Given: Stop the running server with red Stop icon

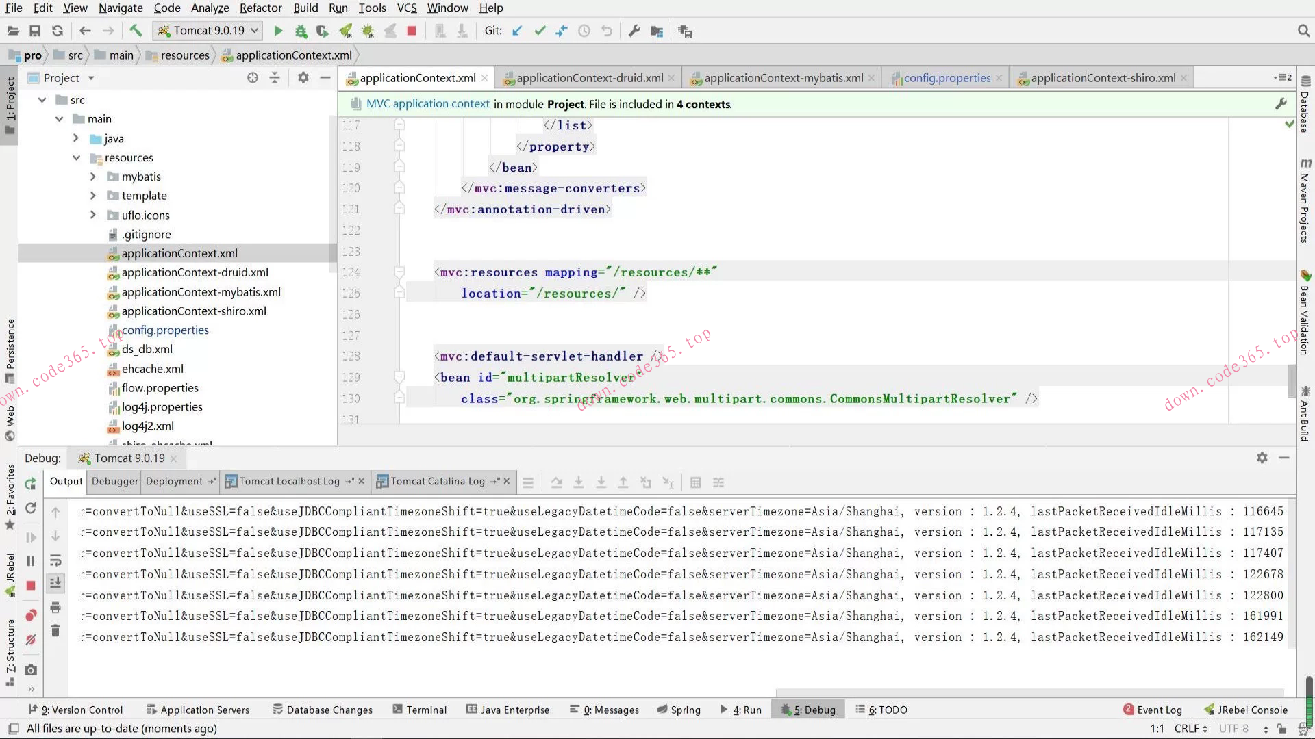Looking at the screenshot, I should tap(412, 31).
